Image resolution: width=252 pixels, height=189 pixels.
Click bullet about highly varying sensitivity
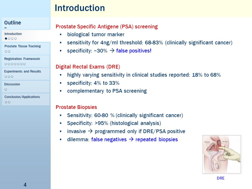(144, 75)
